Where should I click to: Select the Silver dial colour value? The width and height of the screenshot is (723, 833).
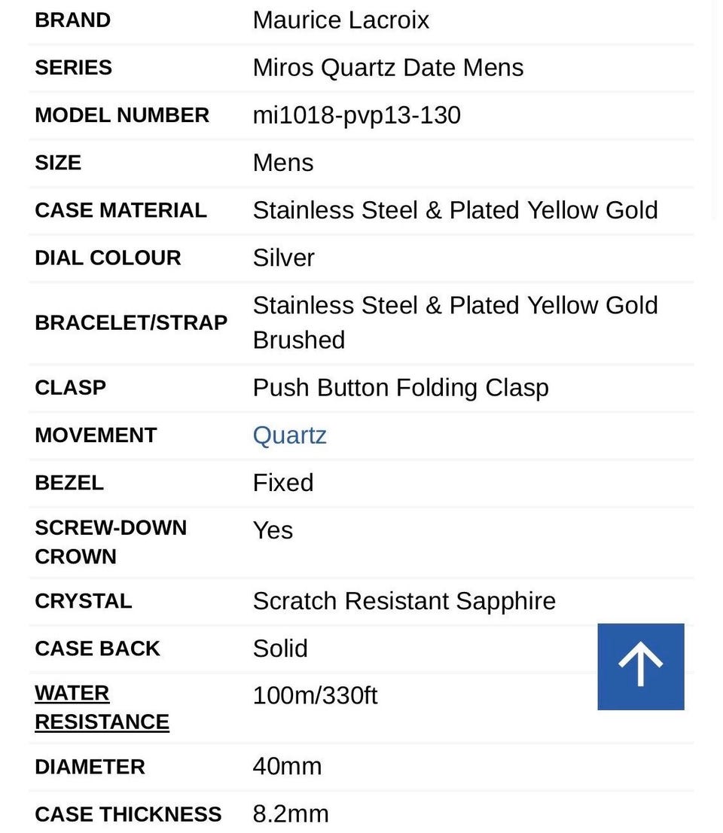click(x=283, y=258)
